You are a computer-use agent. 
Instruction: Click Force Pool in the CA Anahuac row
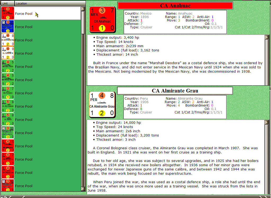(24, 14)
